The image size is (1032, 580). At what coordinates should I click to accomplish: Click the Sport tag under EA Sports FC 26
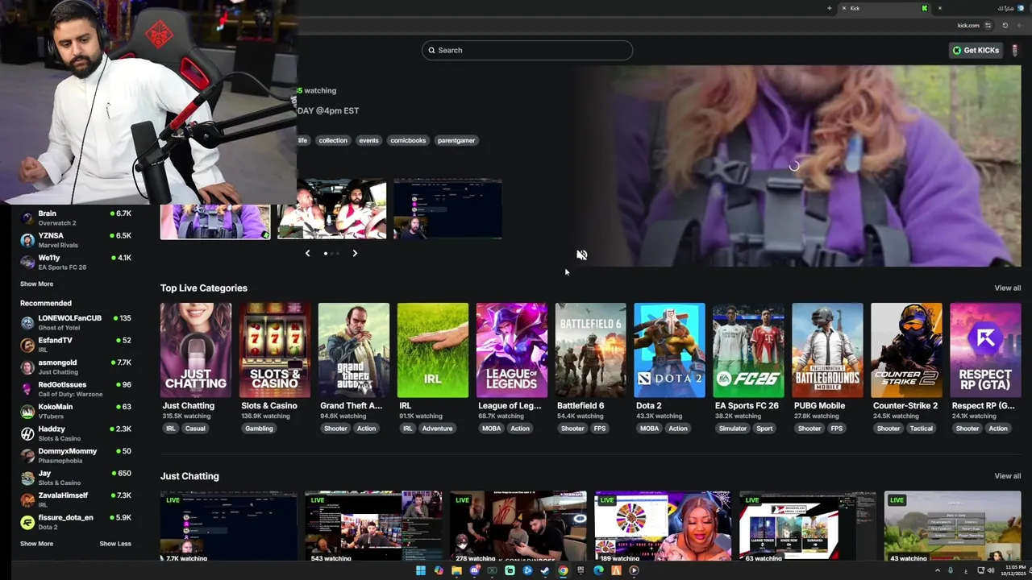coord(764,429)
